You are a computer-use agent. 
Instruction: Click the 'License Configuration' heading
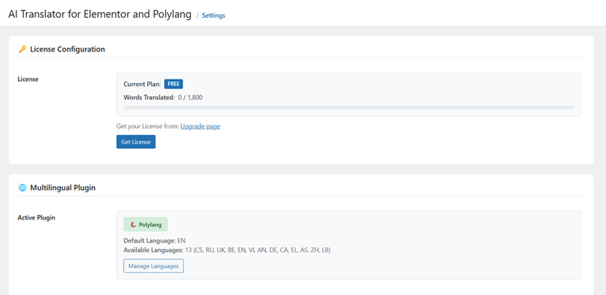(x=67, y=49)
